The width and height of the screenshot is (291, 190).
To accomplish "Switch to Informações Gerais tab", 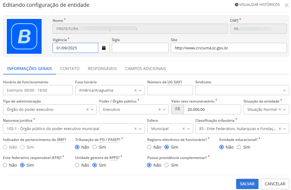I will point(30,69).
